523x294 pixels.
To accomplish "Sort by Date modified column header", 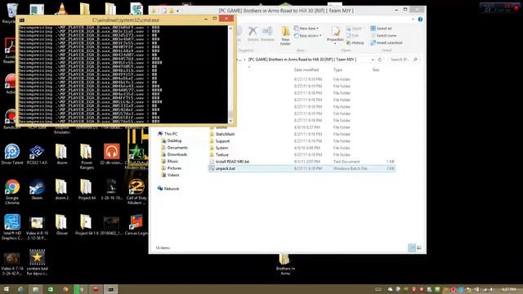I will (x=306, y=69).
